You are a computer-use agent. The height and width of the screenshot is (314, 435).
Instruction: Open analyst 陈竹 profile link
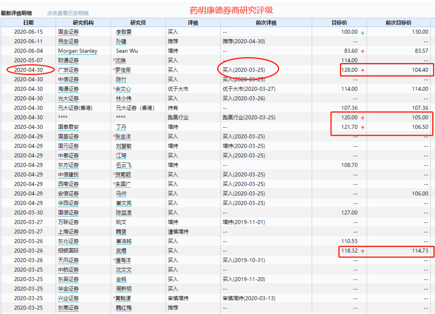pos(121,80)
